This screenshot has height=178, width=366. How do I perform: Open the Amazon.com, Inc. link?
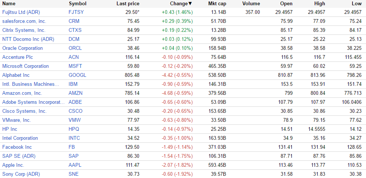(x=22, y=93)
